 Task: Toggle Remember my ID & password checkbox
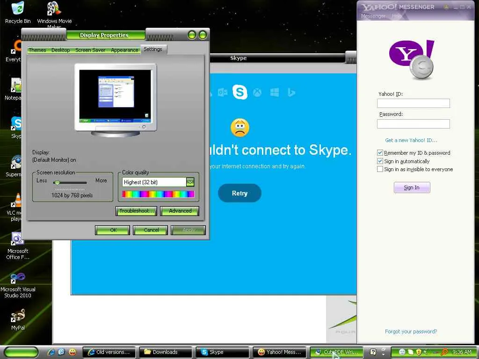tap(380, 153)
